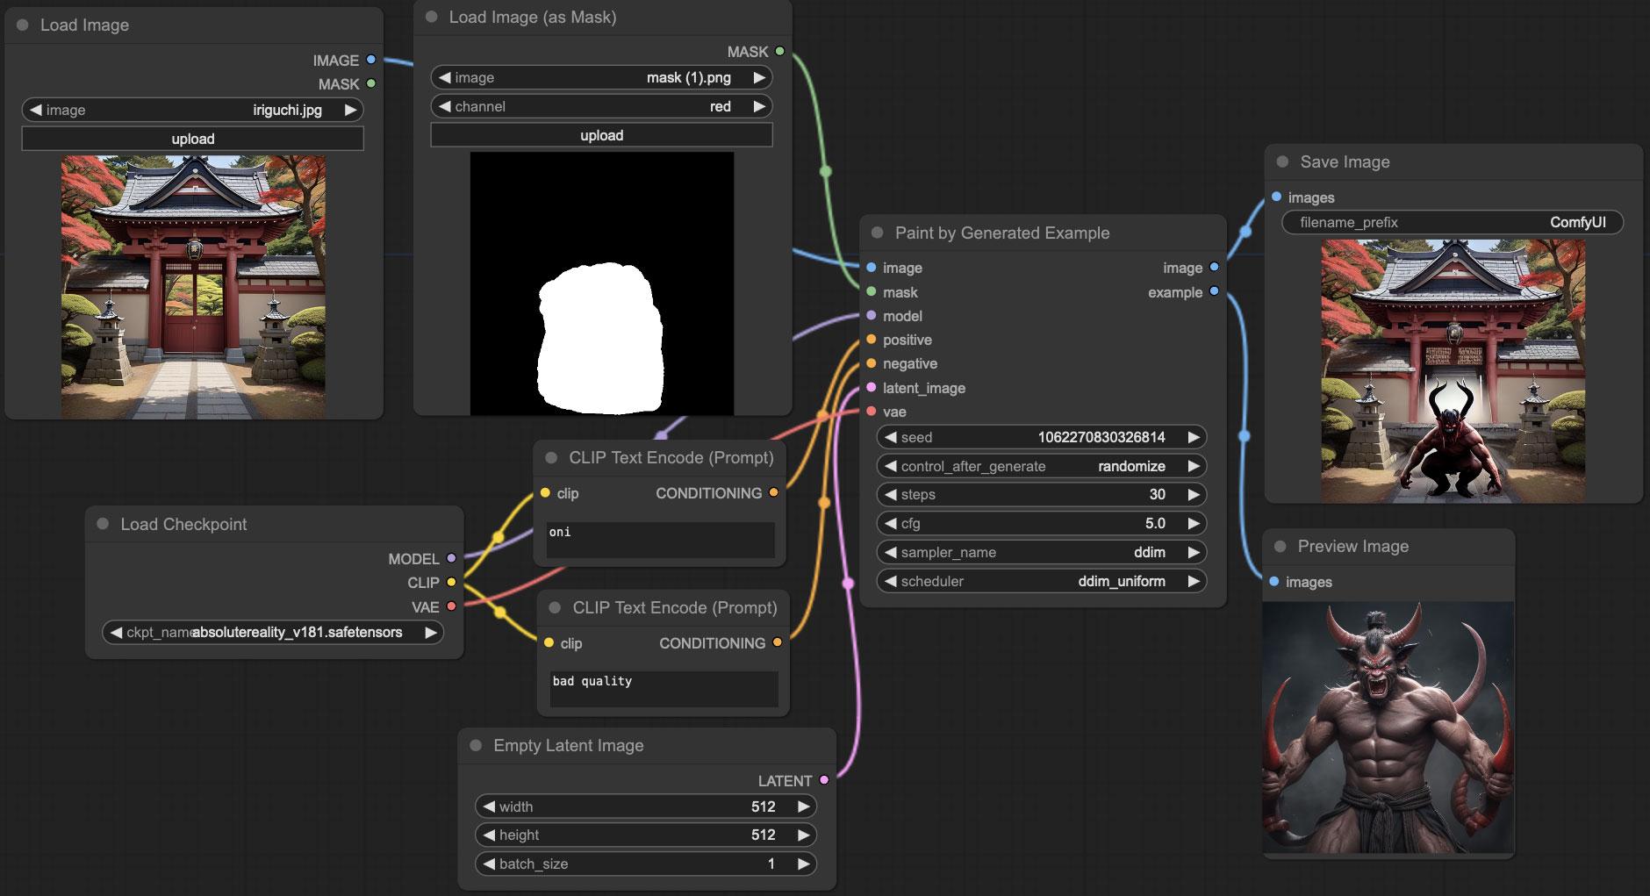The height and width of the screenshot is (896, 1650).
Task: Click CONDITIONING output of the oni prompt node
Action: [x=773, y=493]
